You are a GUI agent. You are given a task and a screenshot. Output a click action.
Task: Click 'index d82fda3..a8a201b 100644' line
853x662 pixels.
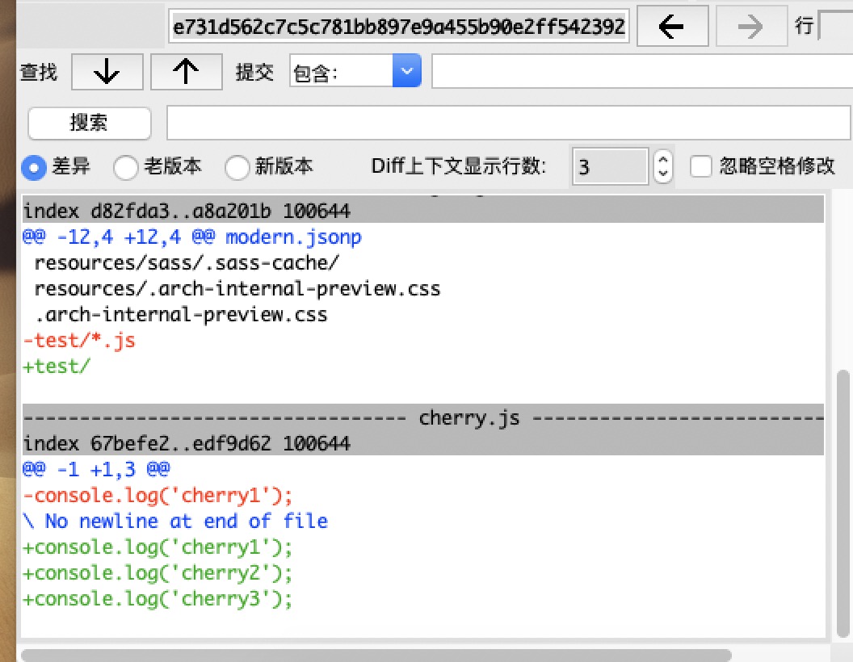click(x=187, y=211)
